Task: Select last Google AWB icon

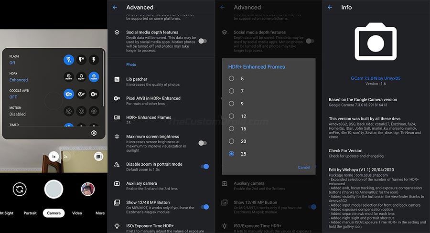Action: tap(94, 94)
